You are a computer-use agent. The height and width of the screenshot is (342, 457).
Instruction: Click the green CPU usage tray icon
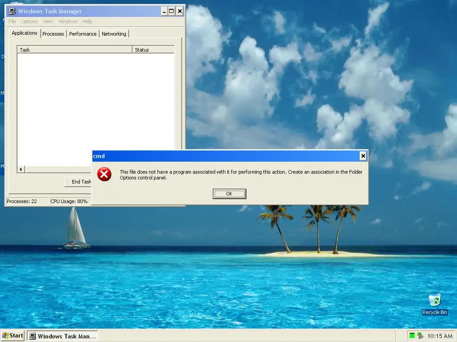[x=412, y=336]
